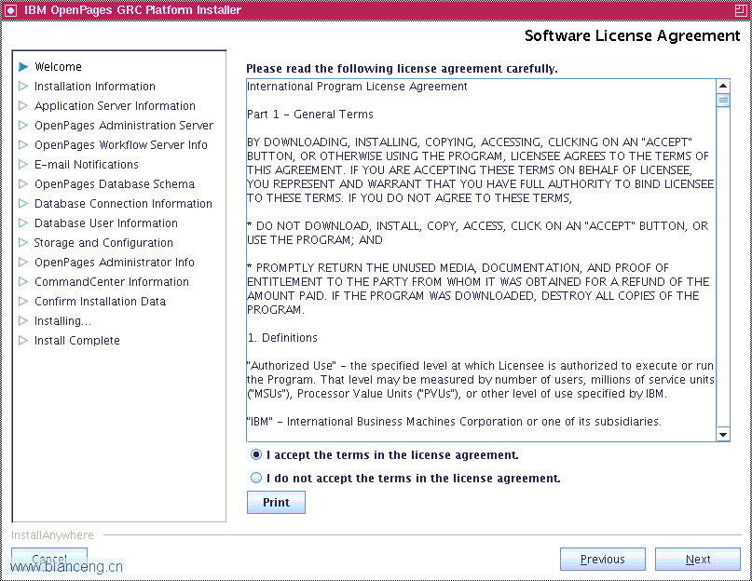Click the arrow beside Database User Information

[23, 223]
